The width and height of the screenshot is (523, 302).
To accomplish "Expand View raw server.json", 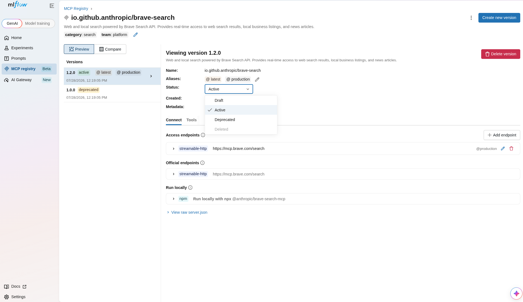I will (x=187, y=212).
